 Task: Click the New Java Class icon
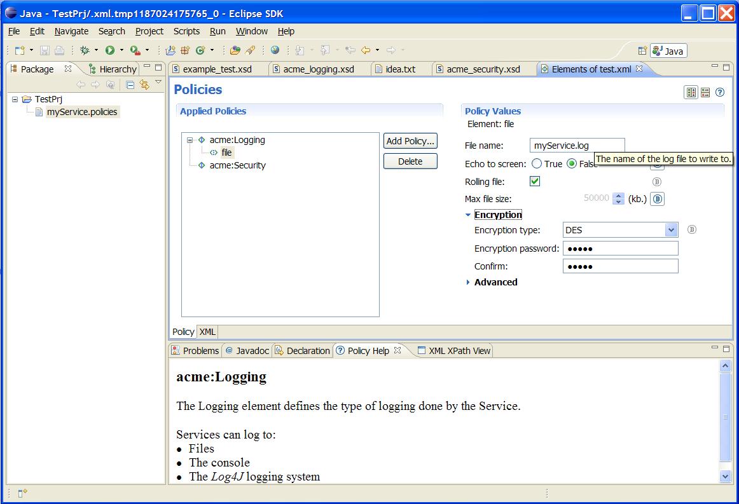[200, 50]
